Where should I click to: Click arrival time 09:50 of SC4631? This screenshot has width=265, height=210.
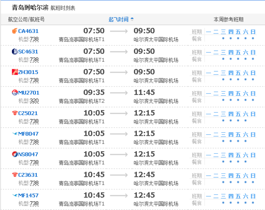pyautogui.click(x=144, y=51)
